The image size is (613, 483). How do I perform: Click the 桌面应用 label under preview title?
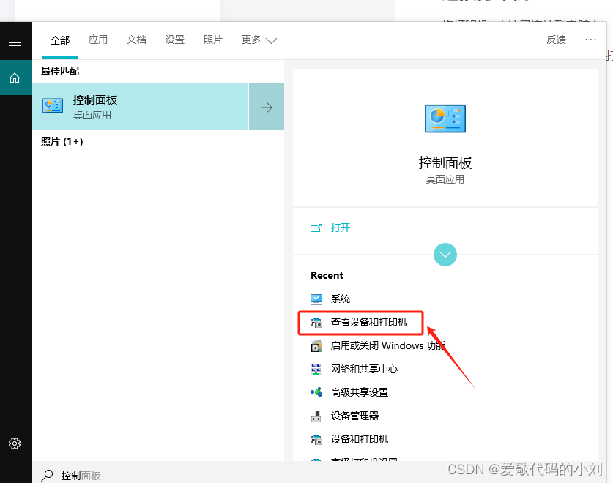point(445,180)
